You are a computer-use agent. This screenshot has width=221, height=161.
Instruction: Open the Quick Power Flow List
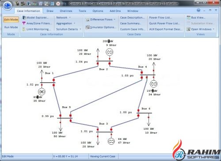164,23
